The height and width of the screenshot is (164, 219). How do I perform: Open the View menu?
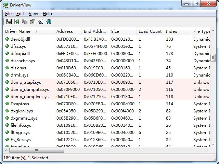point(33,14)
